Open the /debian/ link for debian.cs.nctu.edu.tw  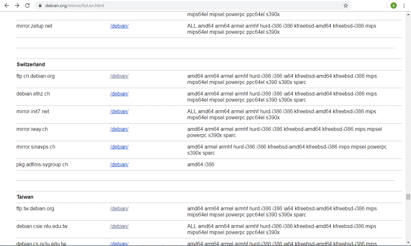[119, 243]
